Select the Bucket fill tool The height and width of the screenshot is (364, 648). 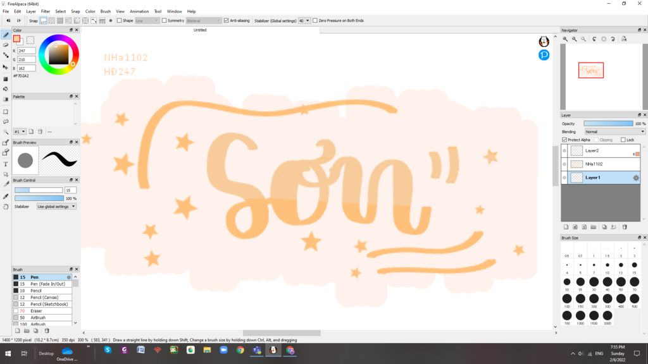pyautogui.click(x=6, y=88)
